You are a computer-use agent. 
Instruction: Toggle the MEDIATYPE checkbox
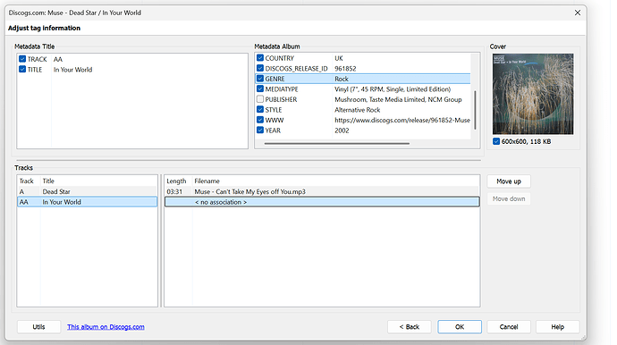pyautogui.click(x=260, y=88)
